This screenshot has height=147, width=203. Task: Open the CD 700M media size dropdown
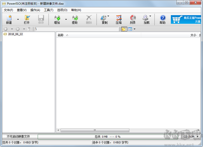(x=191, y=137)
